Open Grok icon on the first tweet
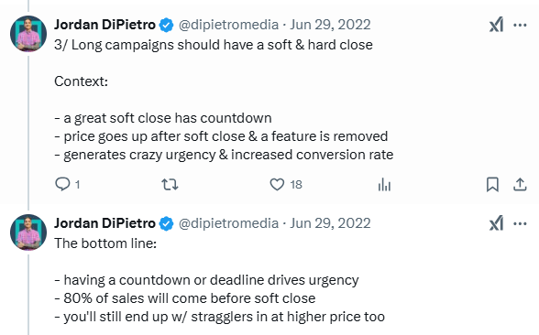This screenshot has height=335, width=539. 497,25
